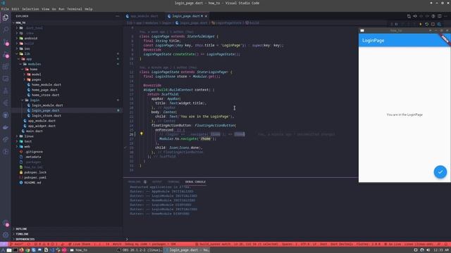Screen dimensions: 451x253
Task: Open .gitignore in the explorer
Action: coord(67,152)
